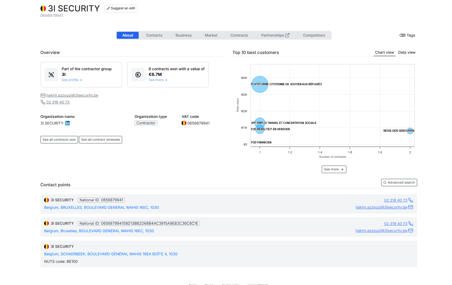This screenshot has width=452, height=285.
Task: Click the Tags icon in the top right
Action: pos(402,35)
